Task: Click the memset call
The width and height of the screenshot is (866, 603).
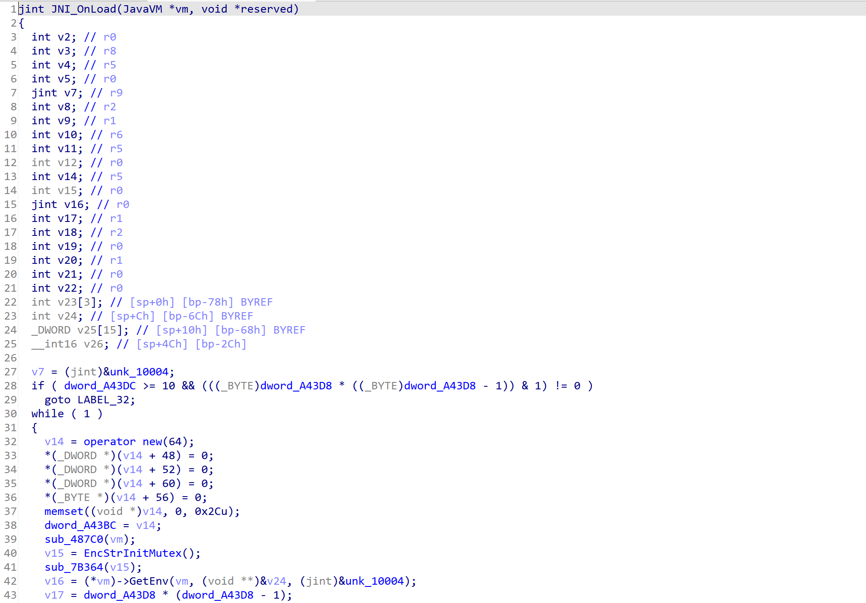Action: tap(64, 511)
